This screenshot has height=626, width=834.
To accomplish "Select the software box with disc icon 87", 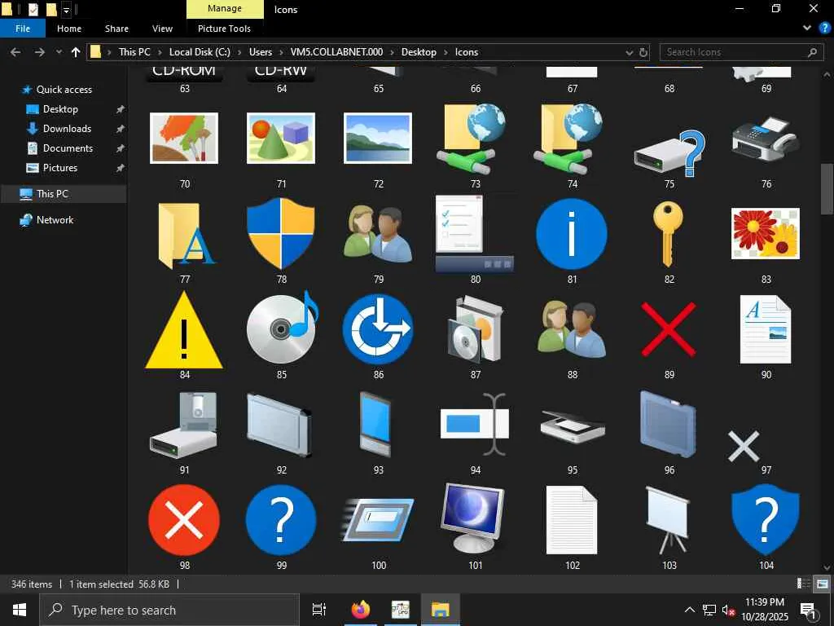I will pyautogui.click(x=475, y=329).
